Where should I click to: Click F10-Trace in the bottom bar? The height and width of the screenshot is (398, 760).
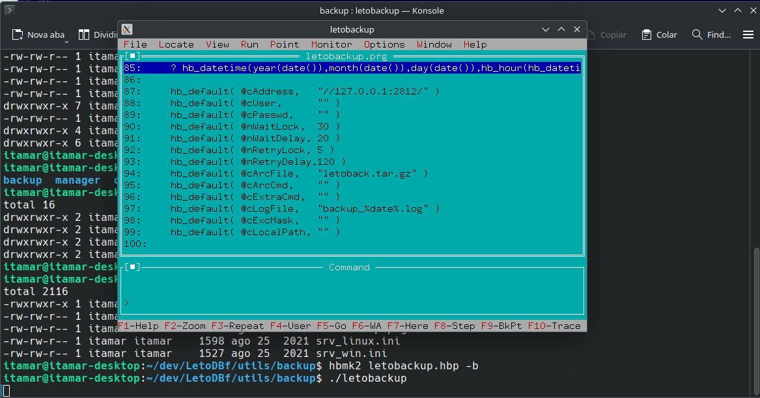point(554,326)
